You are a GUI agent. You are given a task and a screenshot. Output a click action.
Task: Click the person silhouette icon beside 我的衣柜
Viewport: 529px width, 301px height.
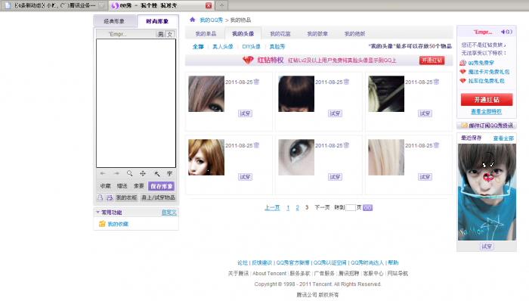tap(101, 197)
